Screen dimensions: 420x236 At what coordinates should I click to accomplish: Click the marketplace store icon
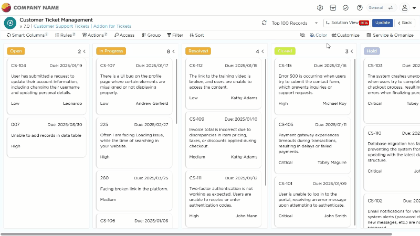[x=333, y=8]
